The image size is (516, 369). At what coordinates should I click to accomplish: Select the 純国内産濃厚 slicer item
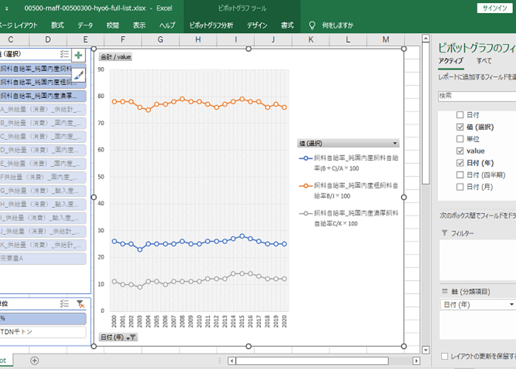click(x=43, y=96)
